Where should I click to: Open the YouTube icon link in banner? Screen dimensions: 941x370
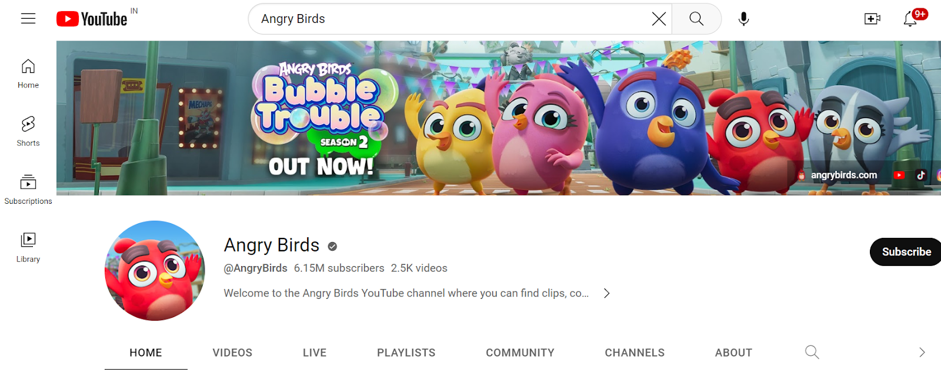pos(899,175)
